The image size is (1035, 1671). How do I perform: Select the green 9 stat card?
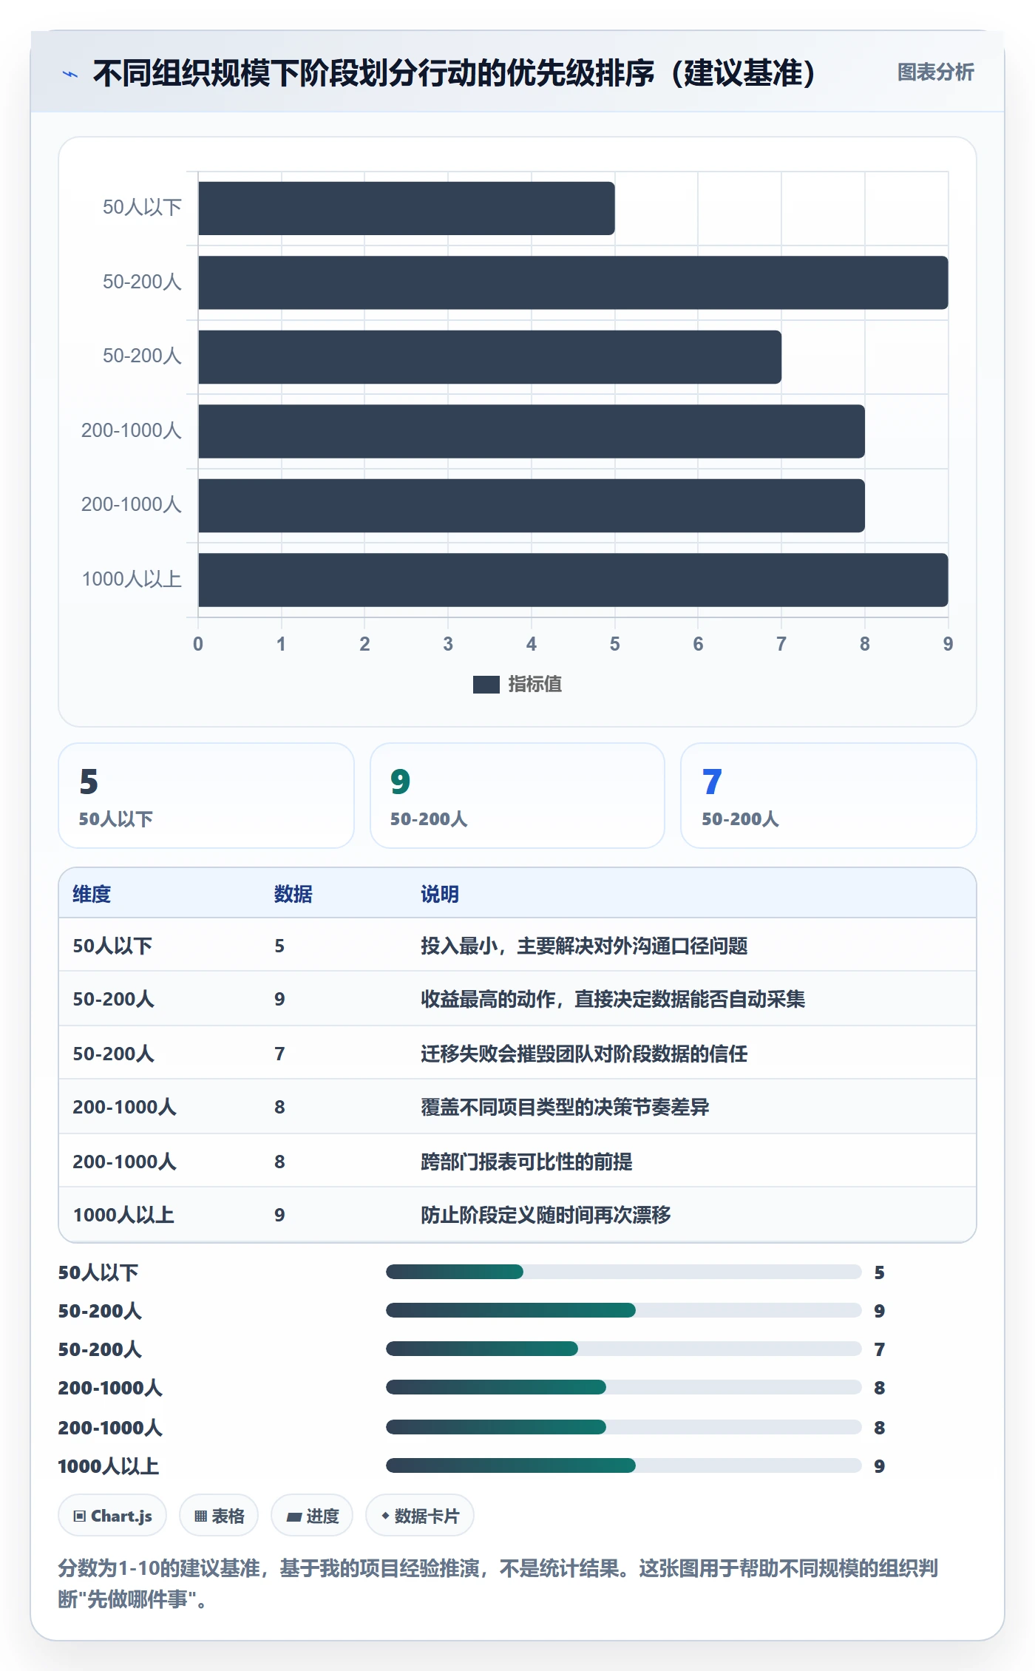(517, 796)
